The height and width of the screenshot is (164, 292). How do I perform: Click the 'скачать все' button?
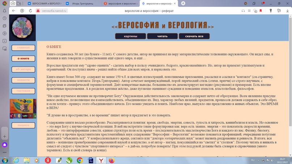tap(194, 36)
